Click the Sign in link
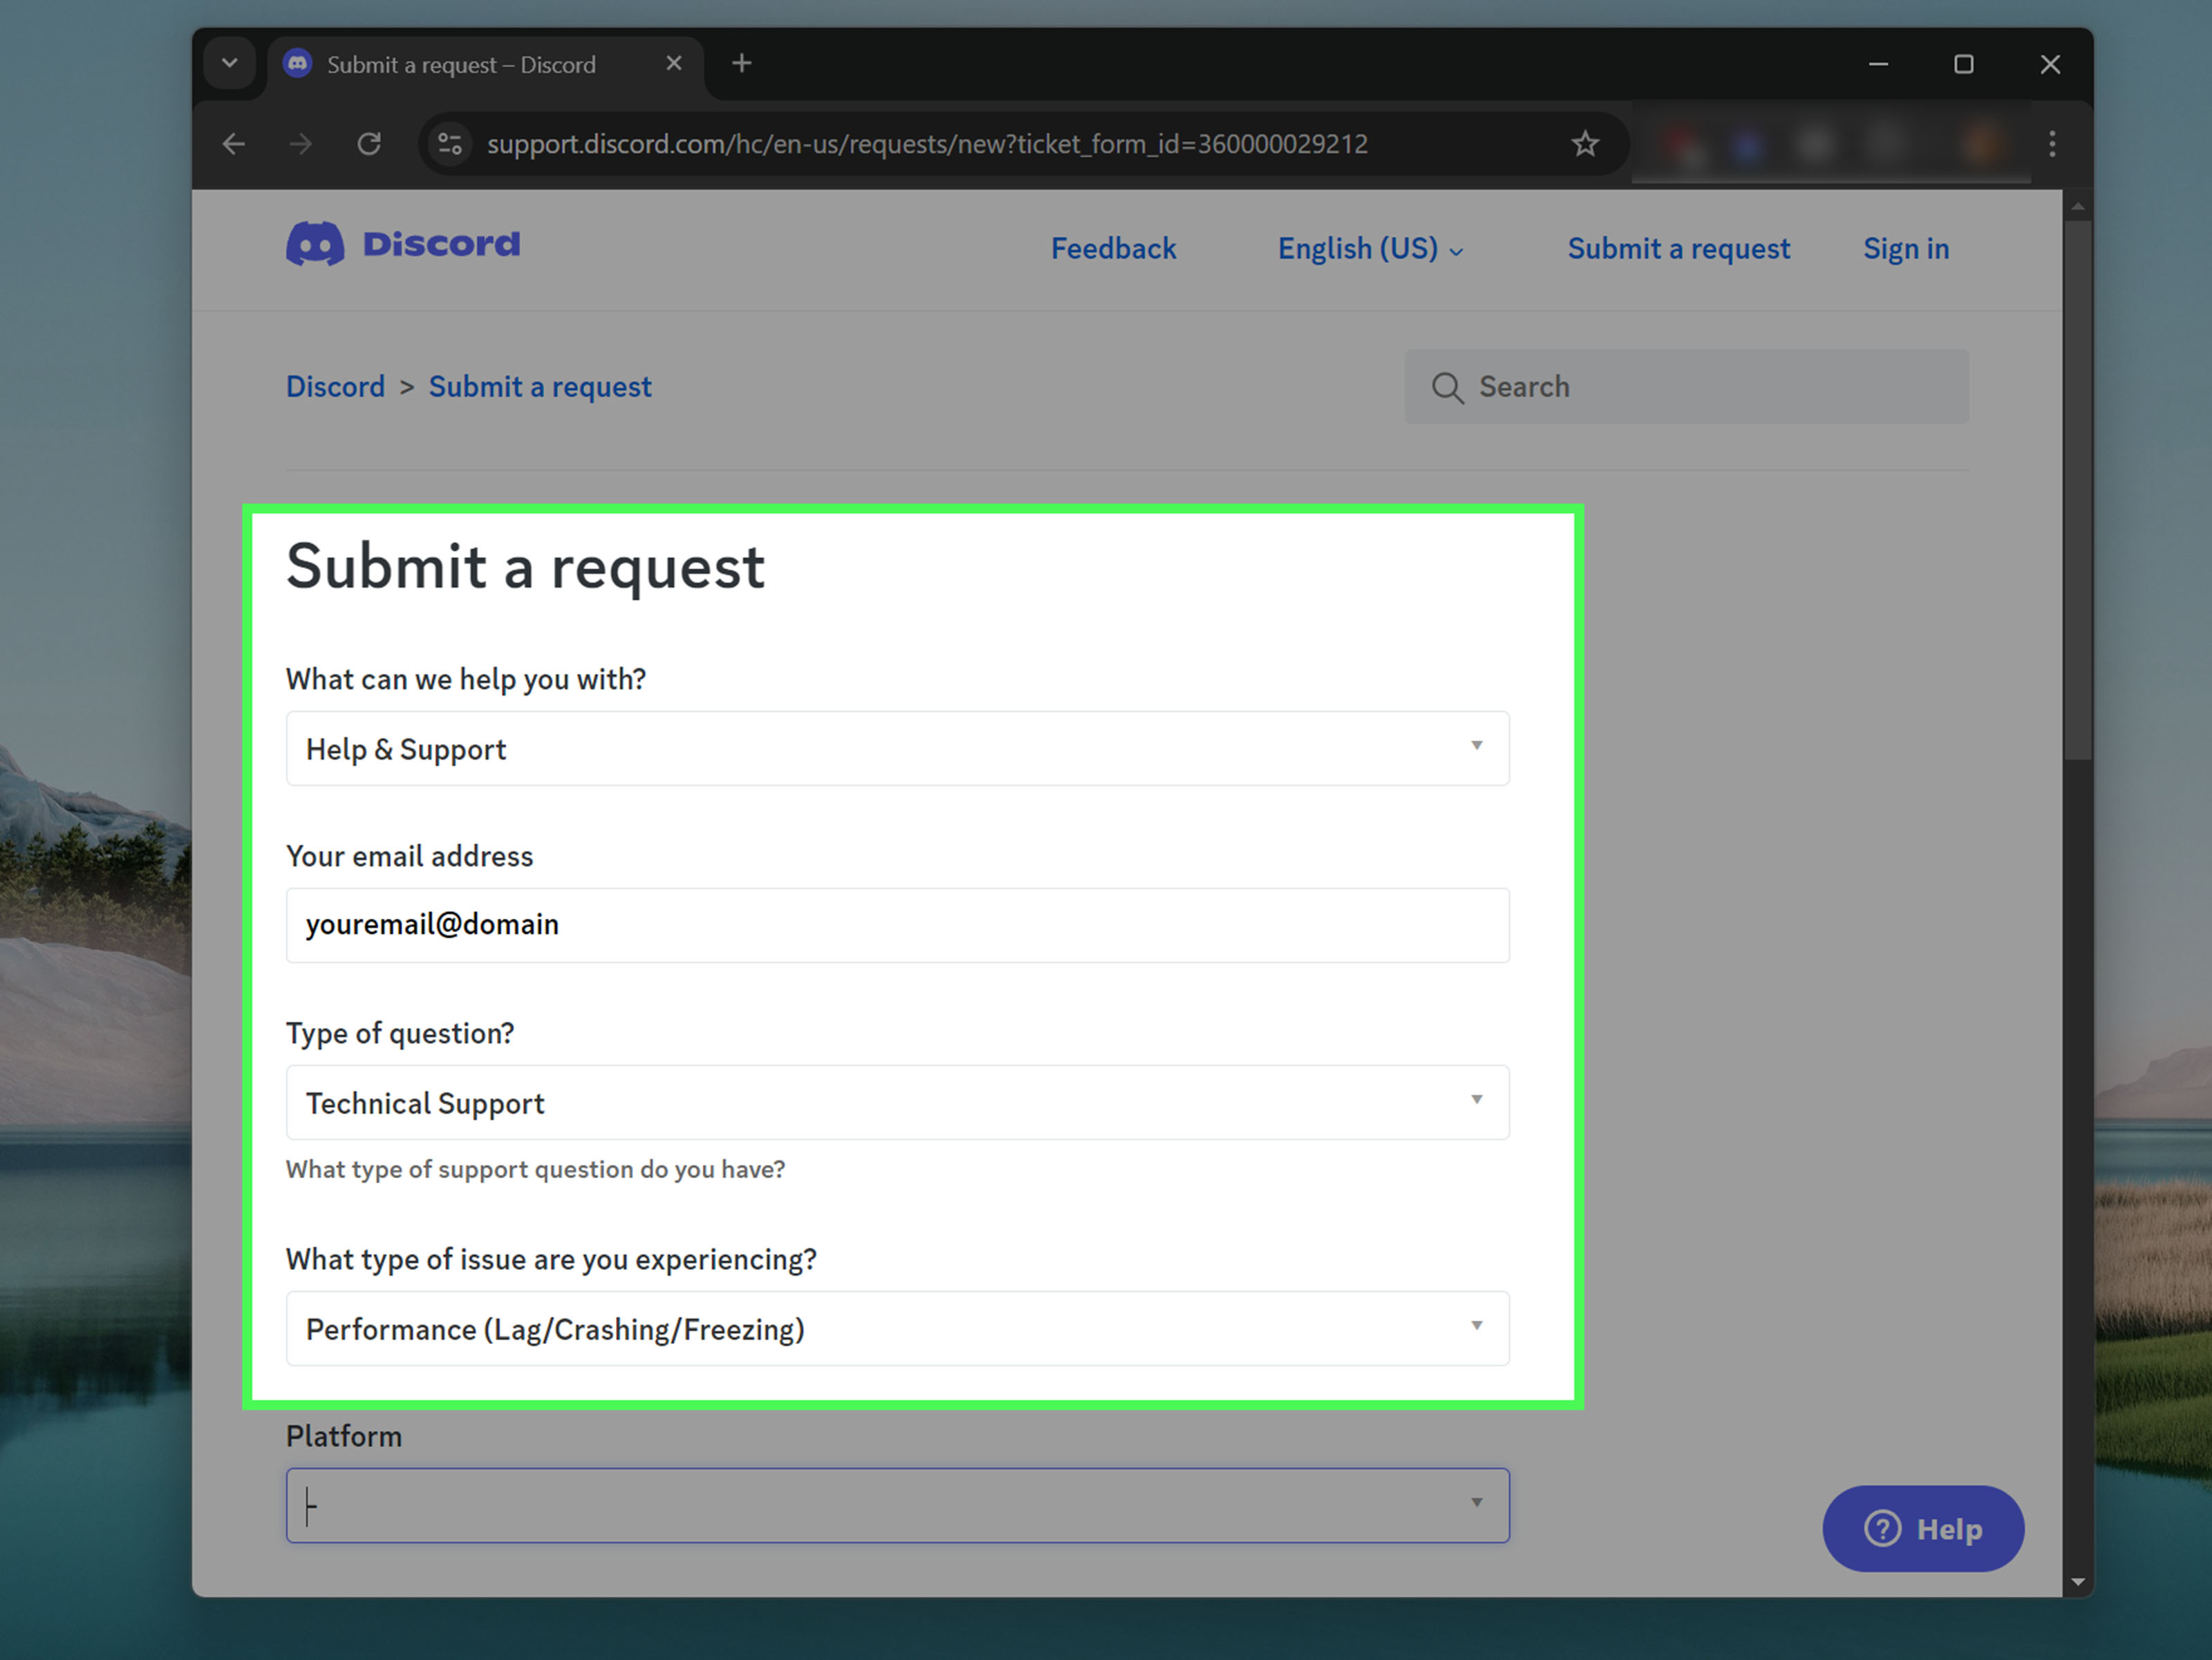Image resolution: width=2212 pixels, height=1660 pixels. pyautogui.click(x=1906, y=248)
